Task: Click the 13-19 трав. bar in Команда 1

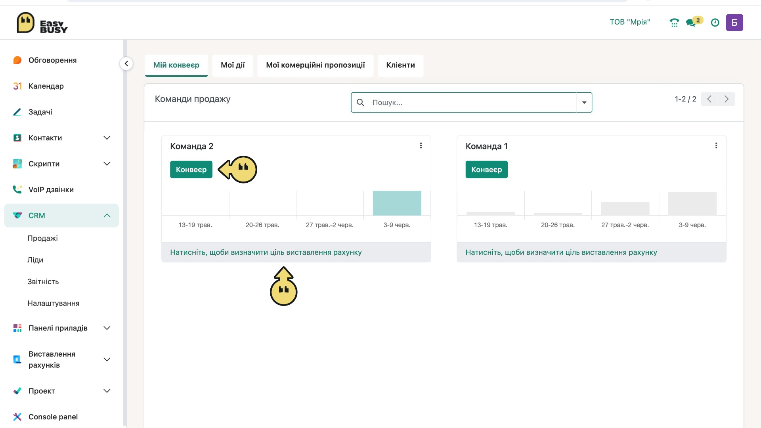Action: 491,214
